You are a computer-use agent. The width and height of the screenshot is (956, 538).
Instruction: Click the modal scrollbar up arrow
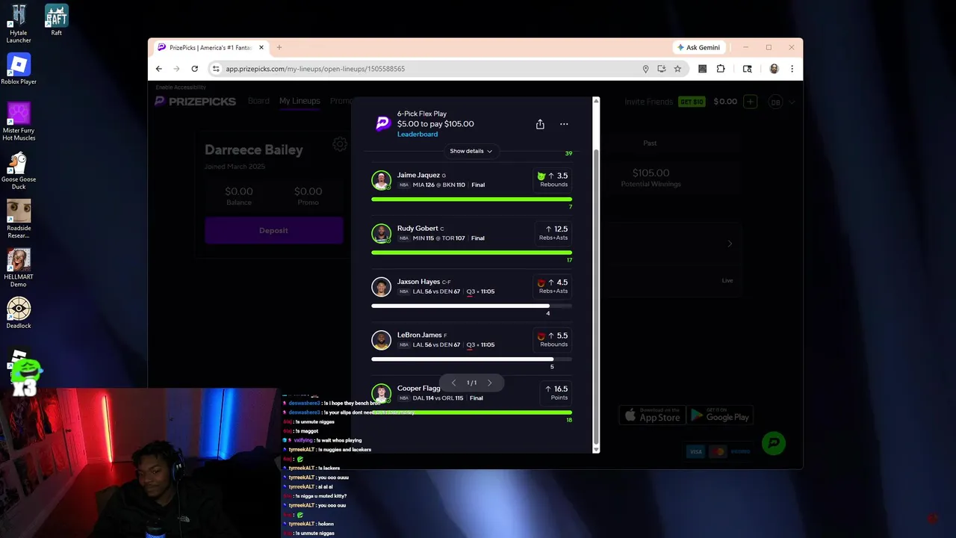(595, 100)
